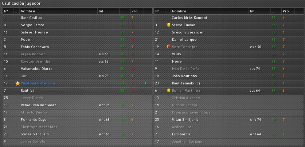Click Steve Finnan's yellow card icon
The height and width of the screenshot is (147, 305).
pyautogui.click(x=169, y=25)
